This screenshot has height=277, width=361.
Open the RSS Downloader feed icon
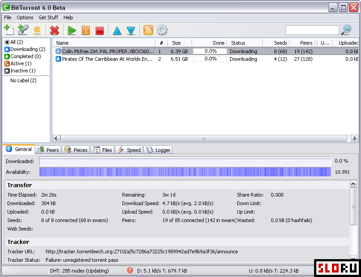tap(148, 30)
